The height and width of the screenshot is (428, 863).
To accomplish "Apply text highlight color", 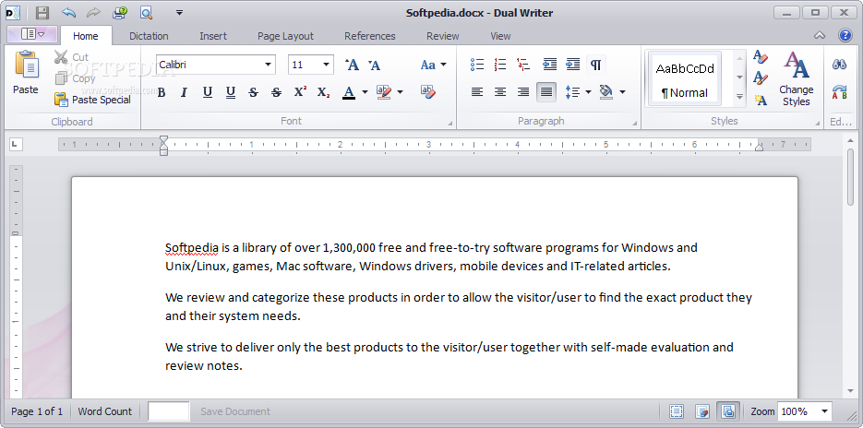I will tap(384, 92).
